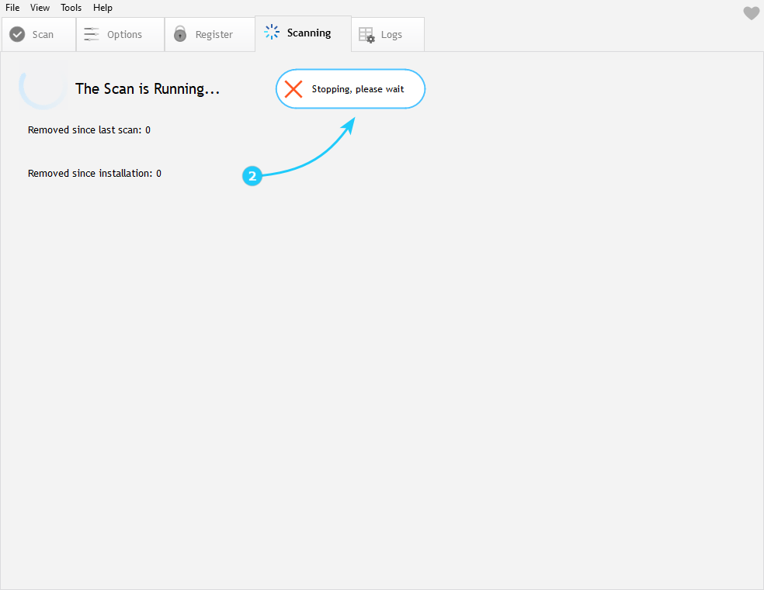This screenshot has width=764, height=590.
Task: Click the padlock icon on Register tab
Action: click(x=180, y=34)
